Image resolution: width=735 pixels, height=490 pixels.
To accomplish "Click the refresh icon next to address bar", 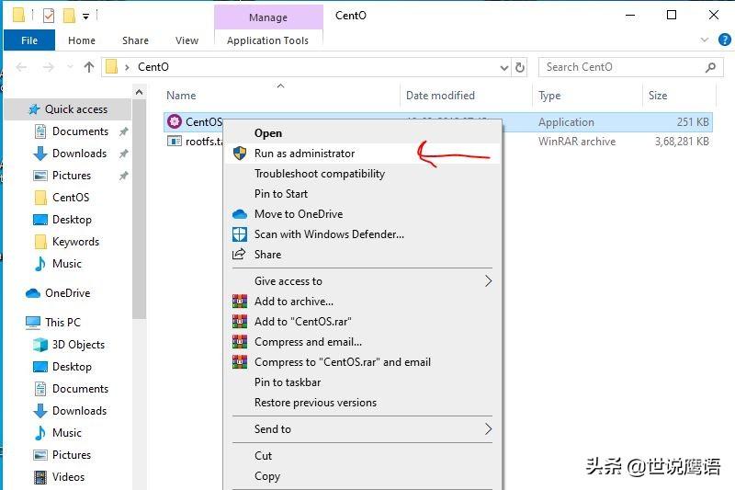I will click(x=521, y=67).
